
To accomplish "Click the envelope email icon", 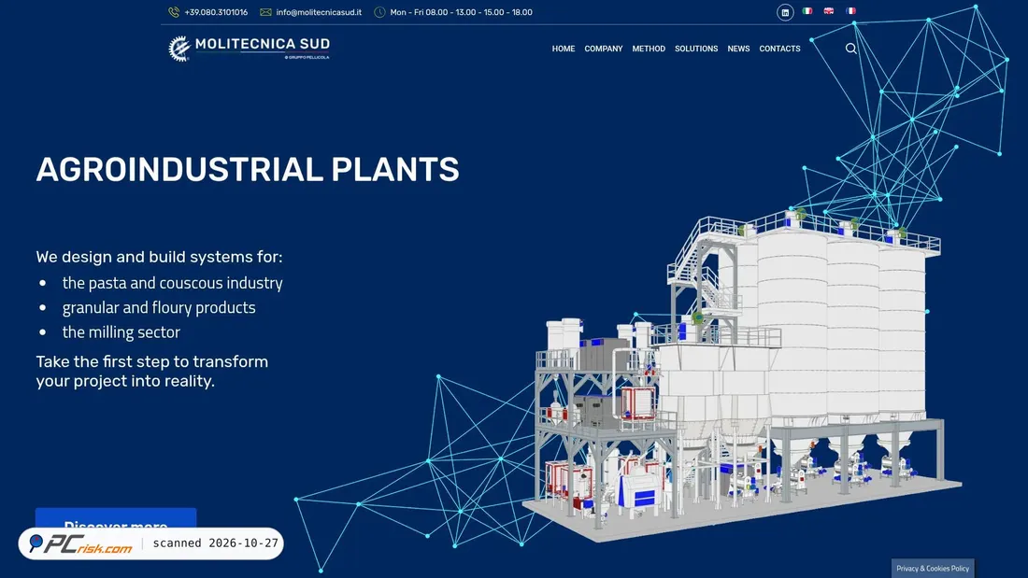I will tap(265, 12).
